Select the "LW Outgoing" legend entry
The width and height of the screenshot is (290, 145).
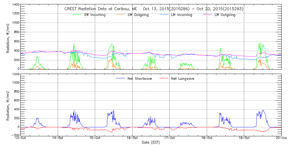tap(225, 15)
